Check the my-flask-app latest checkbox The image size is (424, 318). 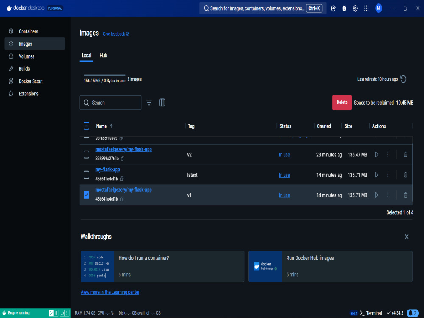tap(86, 175)
